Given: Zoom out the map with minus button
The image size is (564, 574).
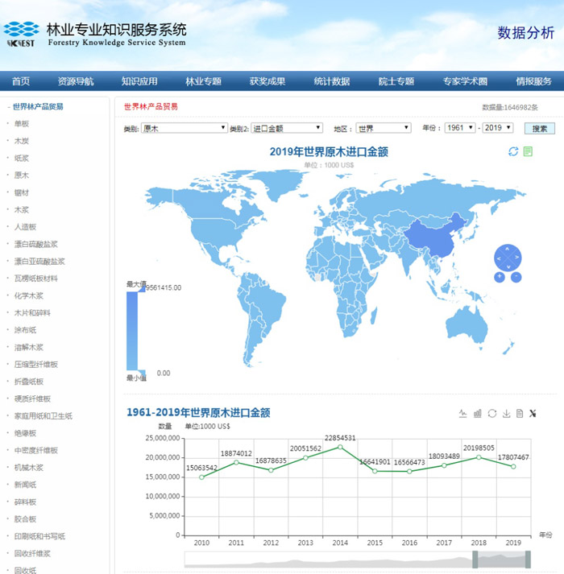Looking at the screenshot, I should pyautogui.click(x=516, y=277).
